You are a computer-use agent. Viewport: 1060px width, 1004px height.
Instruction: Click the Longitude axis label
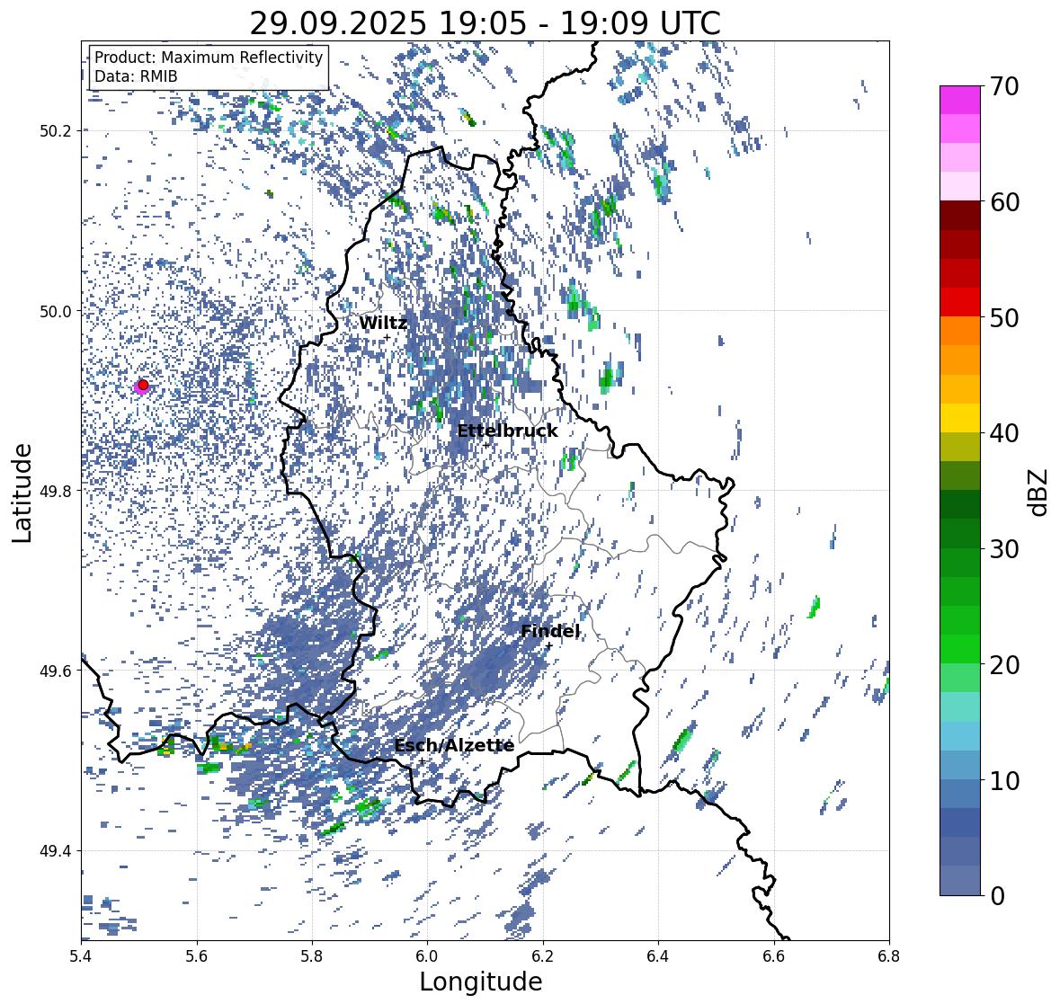coord(481,982)
